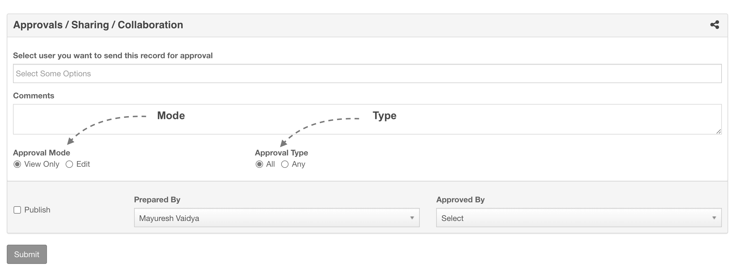Select the View Only approval mode
This screenshot has width=736, height=269.
tap(17, 164)
